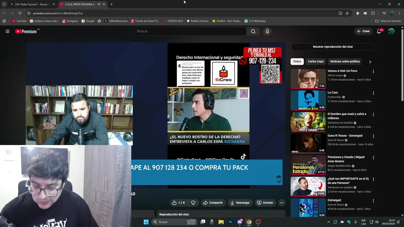
Task: Open La Cura Frankie Ruiz thumbnail
Action: point(308,100)
